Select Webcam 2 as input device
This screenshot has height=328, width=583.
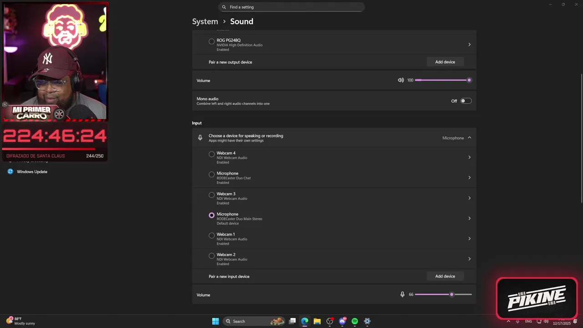click(x=211, y=256)
